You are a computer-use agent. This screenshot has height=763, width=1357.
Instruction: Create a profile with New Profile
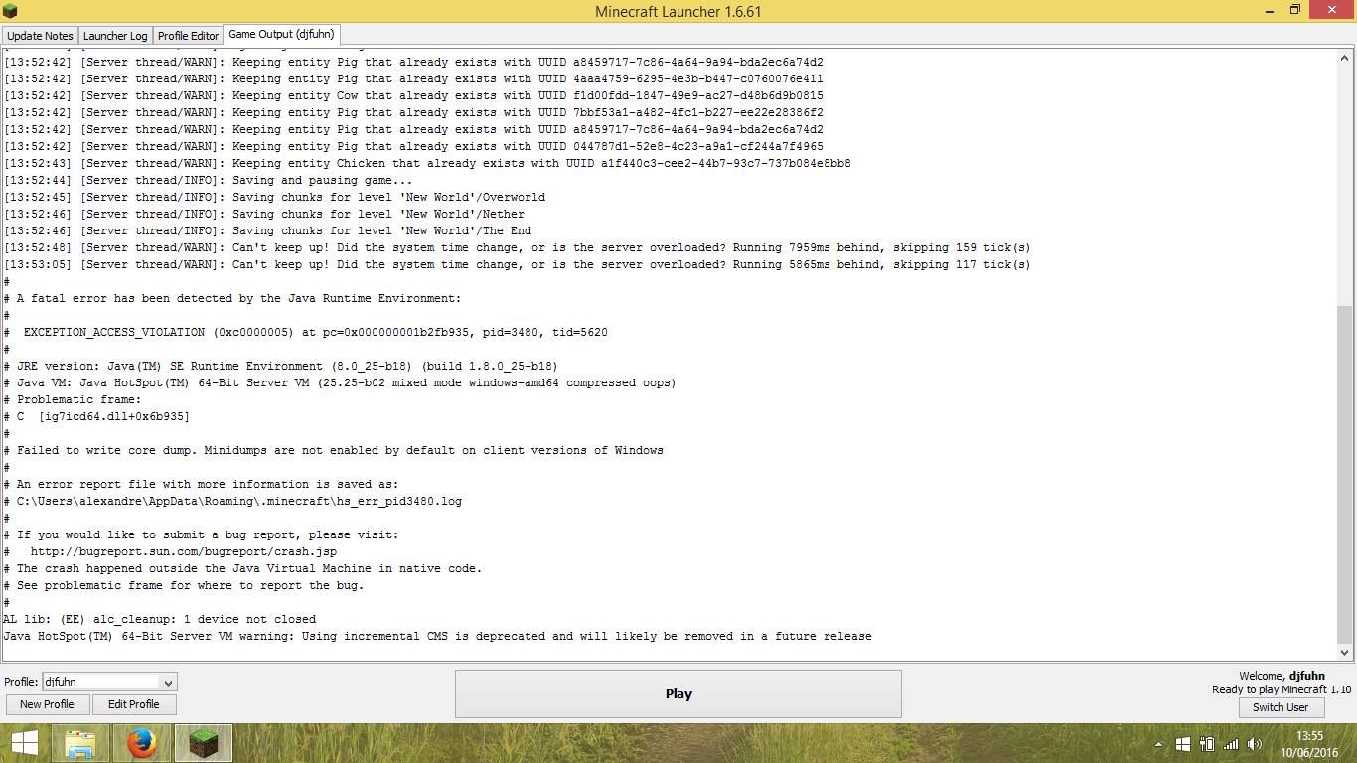pyautogui.click(x=47, y=704)
